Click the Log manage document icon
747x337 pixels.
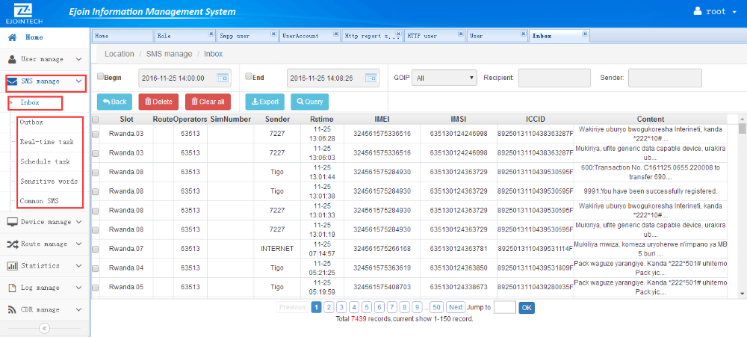[x=13, y=288]
